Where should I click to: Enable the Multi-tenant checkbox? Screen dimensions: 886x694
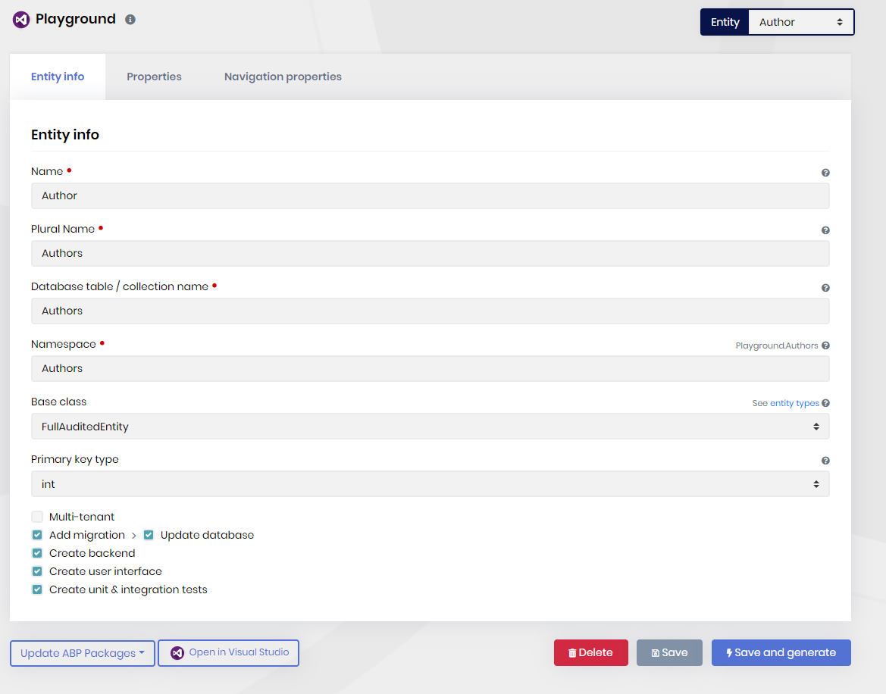point(37,517)
